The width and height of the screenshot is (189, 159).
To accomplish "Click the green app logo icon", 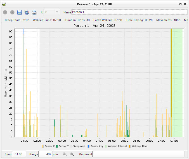I will pos(4,4).
